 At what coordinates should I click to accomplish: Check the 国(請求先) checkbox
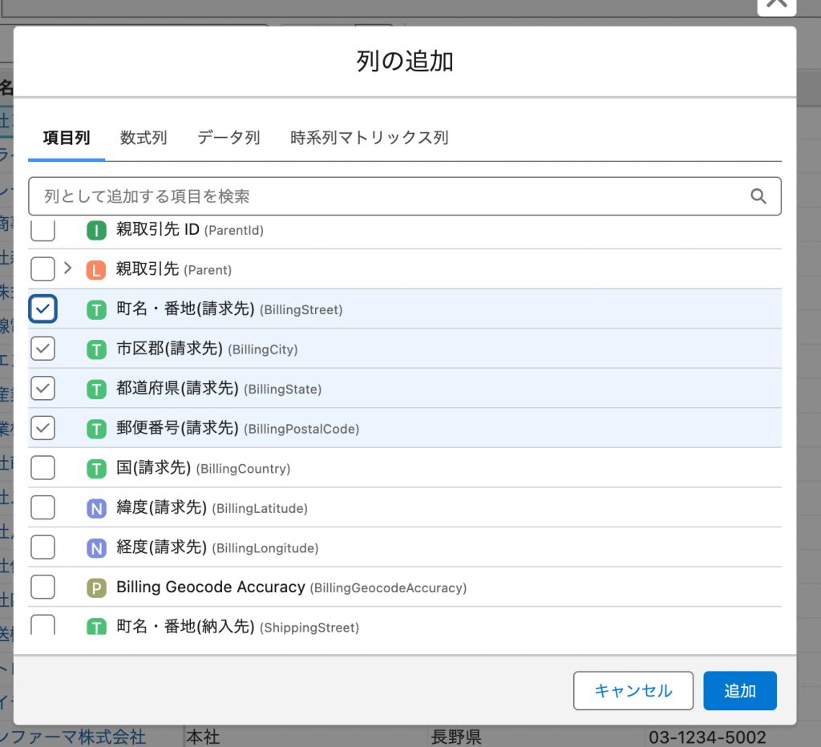[42, 468]
